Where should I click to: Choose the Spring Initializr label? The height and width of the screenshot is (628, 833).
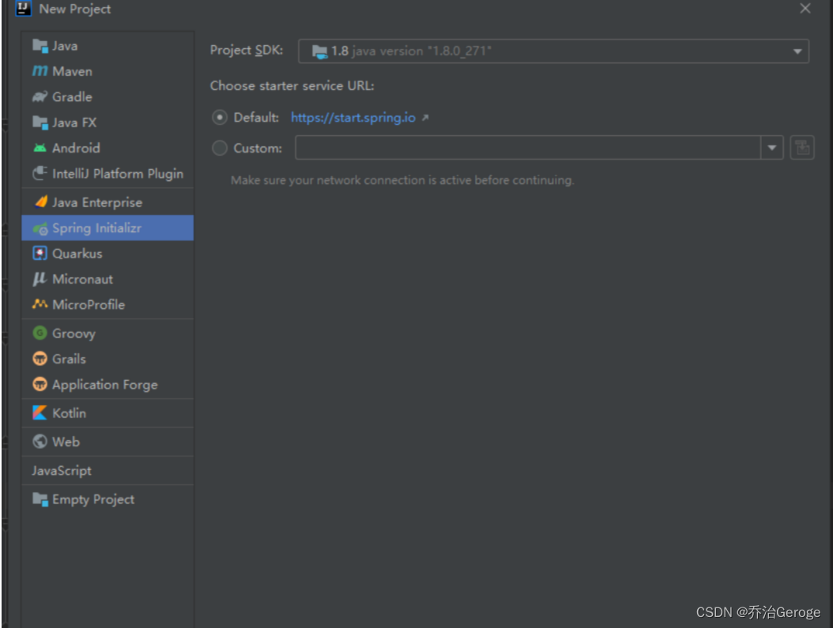(96, 228)
